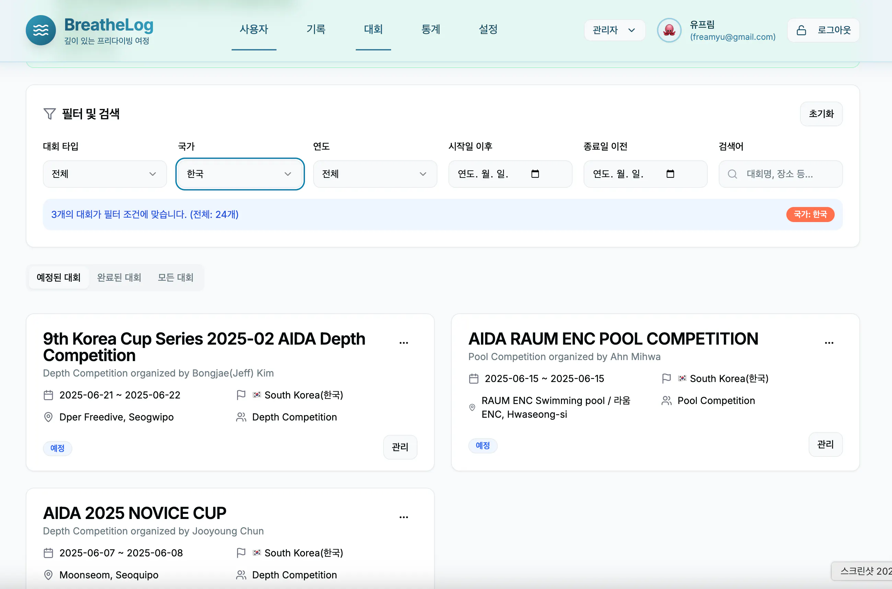This screenshot has width=892, height=589.
Task: Open the 통계 menu
Action: (x=431, y=29)
